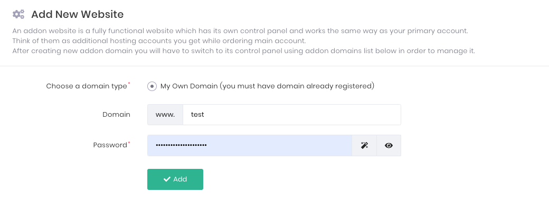Click the gears icon beside the heading
The height and width of the screenshot is (212, 549).
pos(18,14)
